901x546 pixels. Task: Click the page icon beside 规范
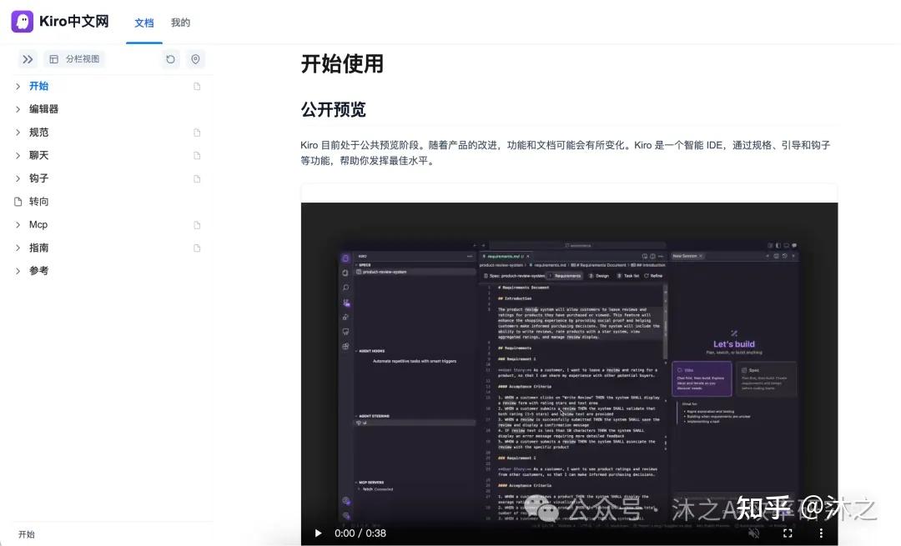197,133
